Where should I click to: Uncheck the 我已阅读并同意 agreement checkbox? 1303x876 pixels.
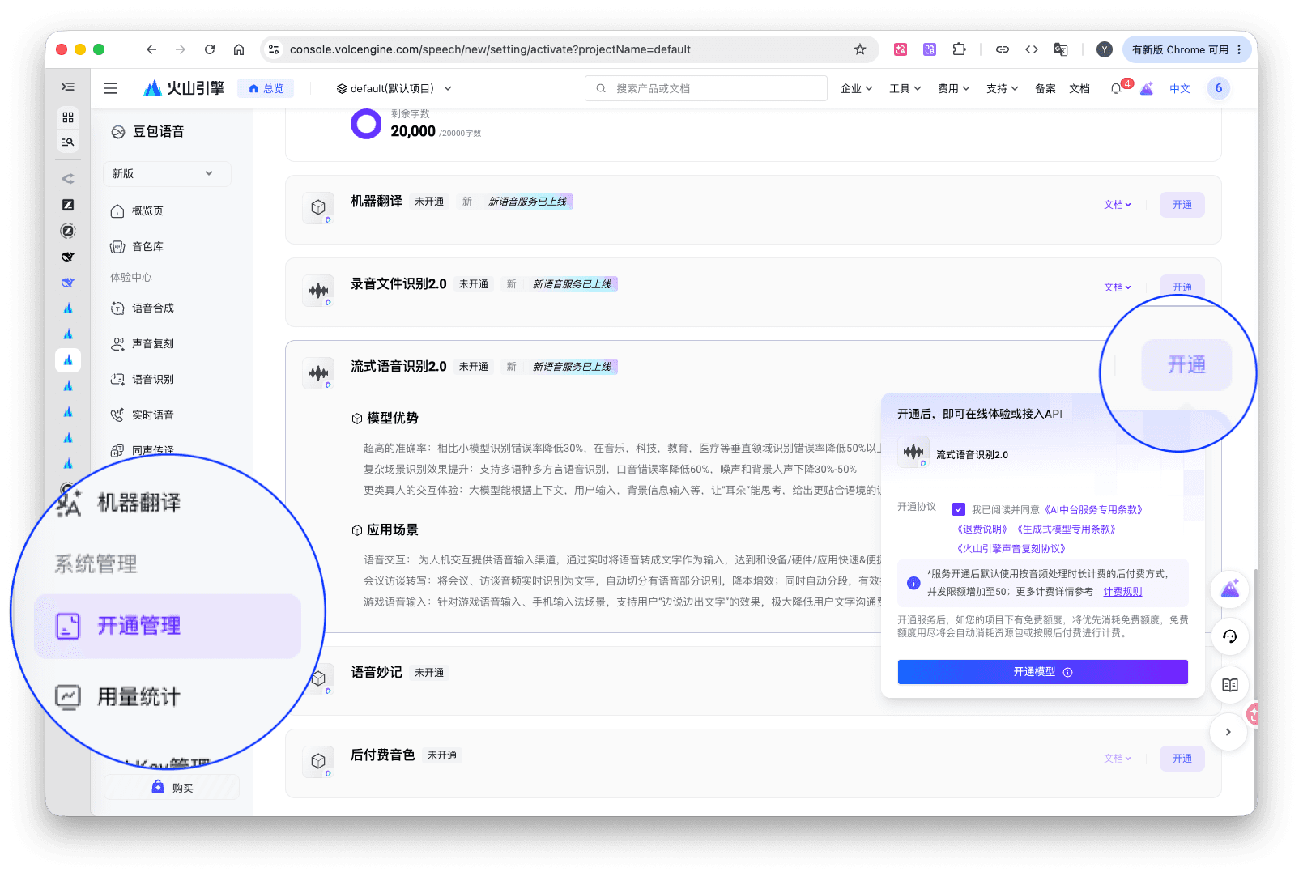[959, 509]
